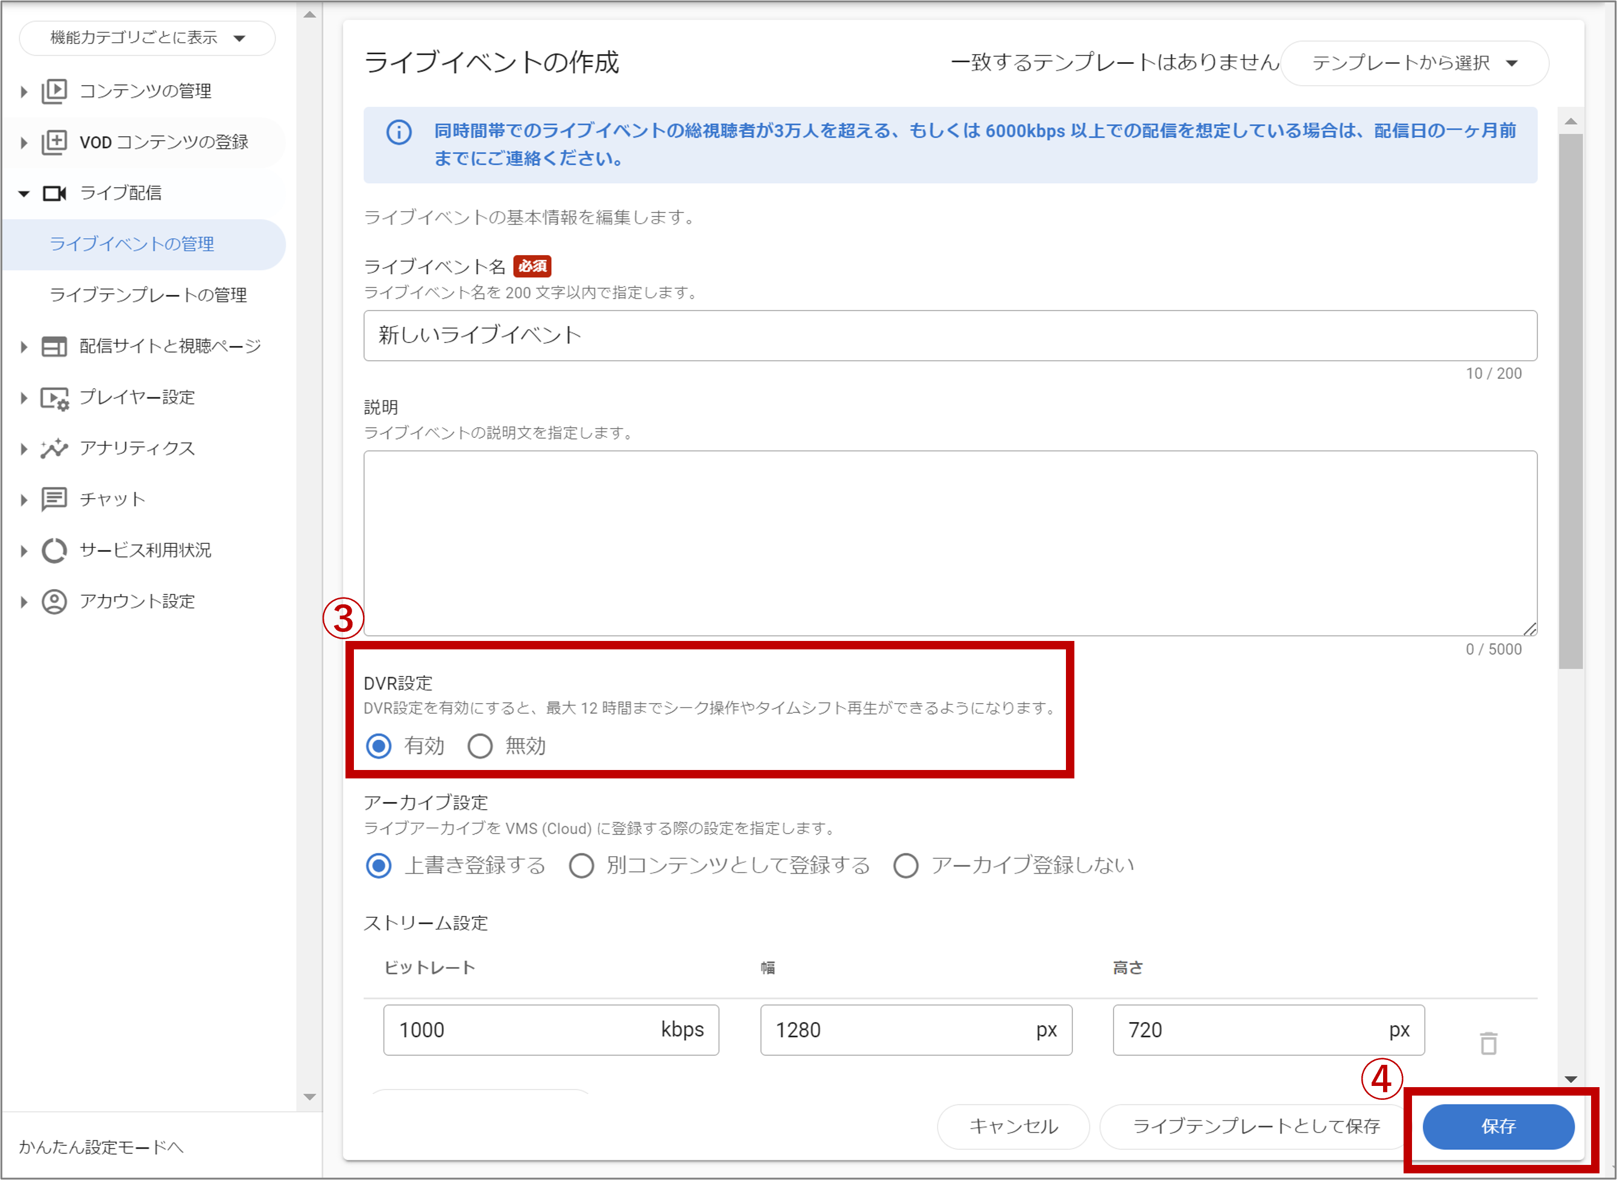Image resolution: width=1617 pixels, height=1180 pixels.
Task: Open the アナリティクス chart icon
Action: click(x=54, y=449)
